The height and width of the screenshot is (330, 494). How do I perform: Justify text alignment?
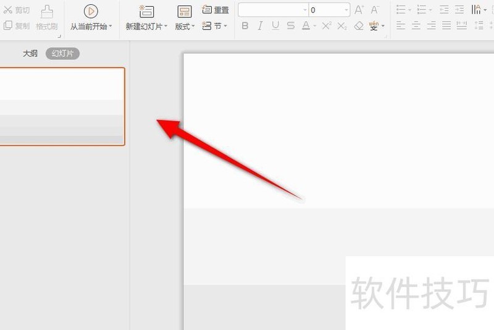[x=446, y=25]
